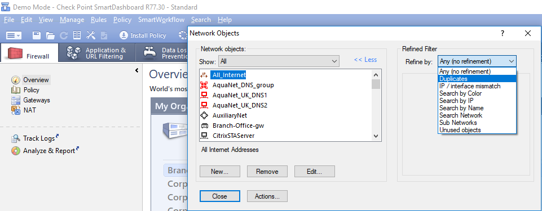Open the SmartWorkflow menu
This screenshot has width=542, height=211.
point(161,20)
